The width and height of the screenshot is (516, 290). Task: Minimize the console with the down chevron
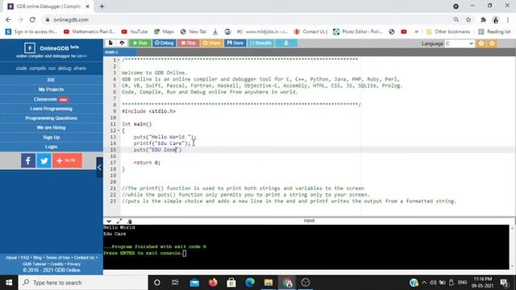(109, 222)
